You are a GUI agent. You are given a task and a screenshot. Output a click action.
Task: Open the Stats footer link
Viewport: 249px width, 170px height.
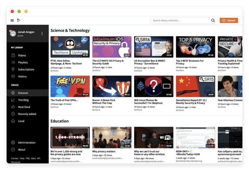(33, 158)
